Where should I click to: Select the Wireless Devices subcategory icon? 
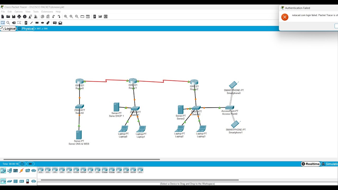(x=21, y=181)
